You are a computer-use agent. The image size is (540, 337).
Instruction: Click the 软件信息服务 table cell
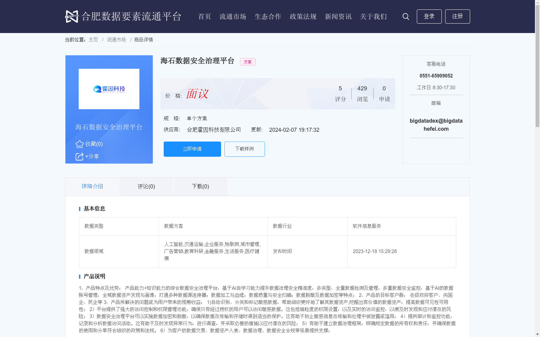pos(402,226)
